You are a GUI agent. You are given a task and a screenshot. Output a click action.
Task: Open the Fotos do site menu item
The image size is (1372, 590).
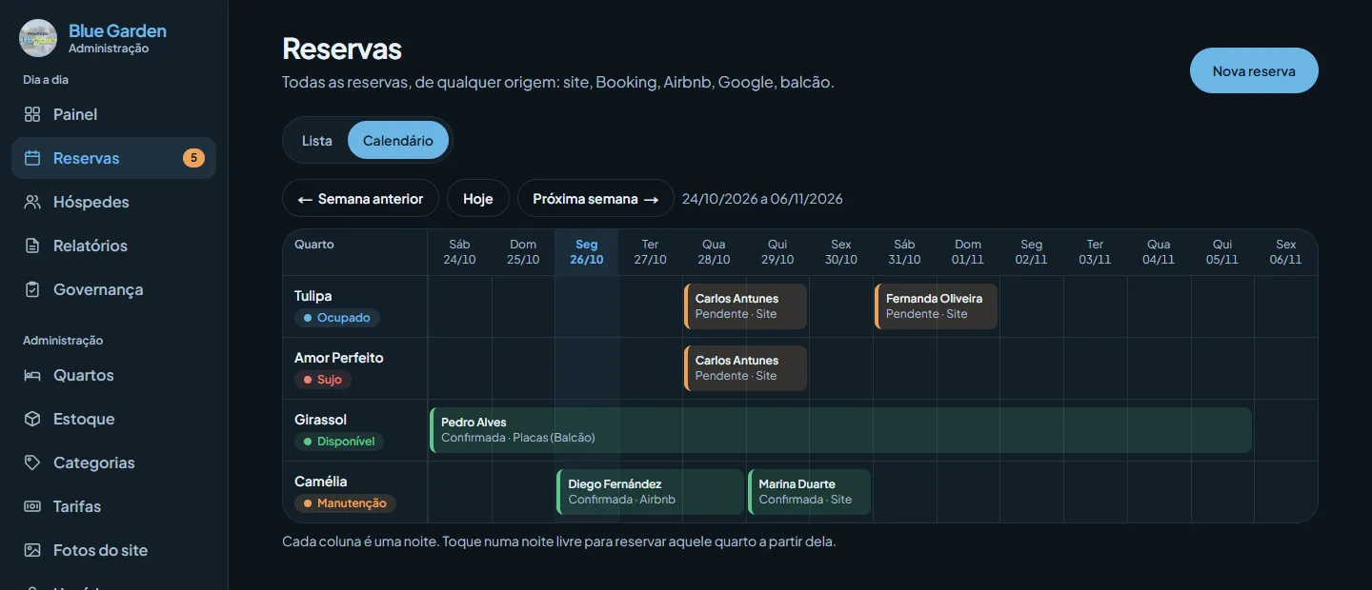tap(113, 550)
